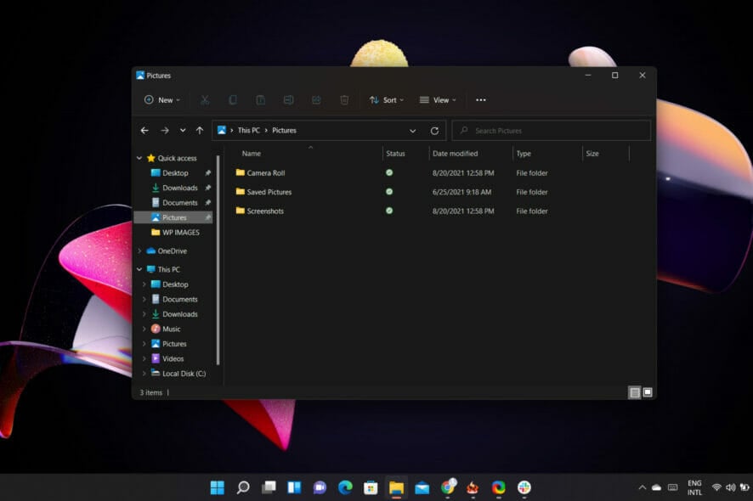
Task: Go back with the left arrow
Action: pos(144,131)
